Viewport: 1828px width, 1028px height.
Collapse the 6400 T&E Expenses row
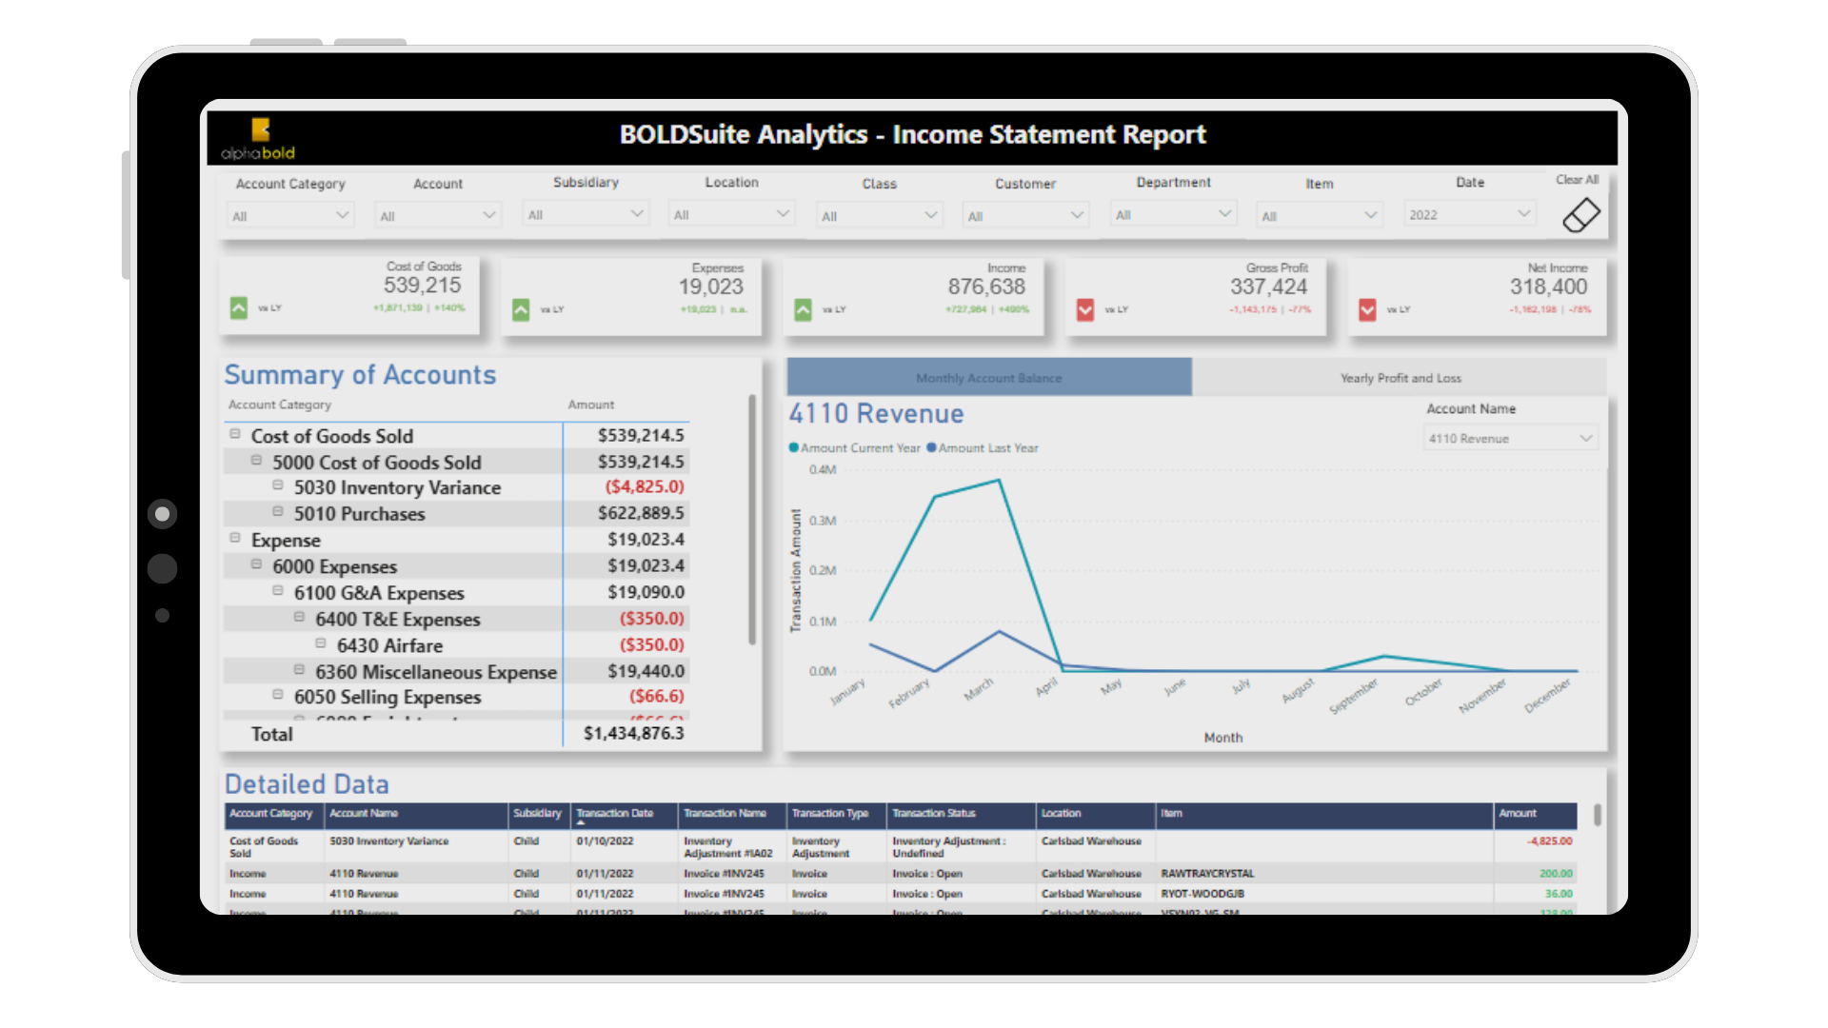[299, 618]
